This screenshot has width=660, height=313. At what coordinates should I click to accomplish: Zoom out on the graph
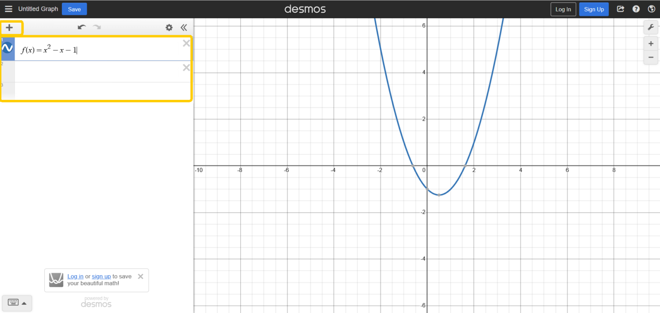pos(651,57)
